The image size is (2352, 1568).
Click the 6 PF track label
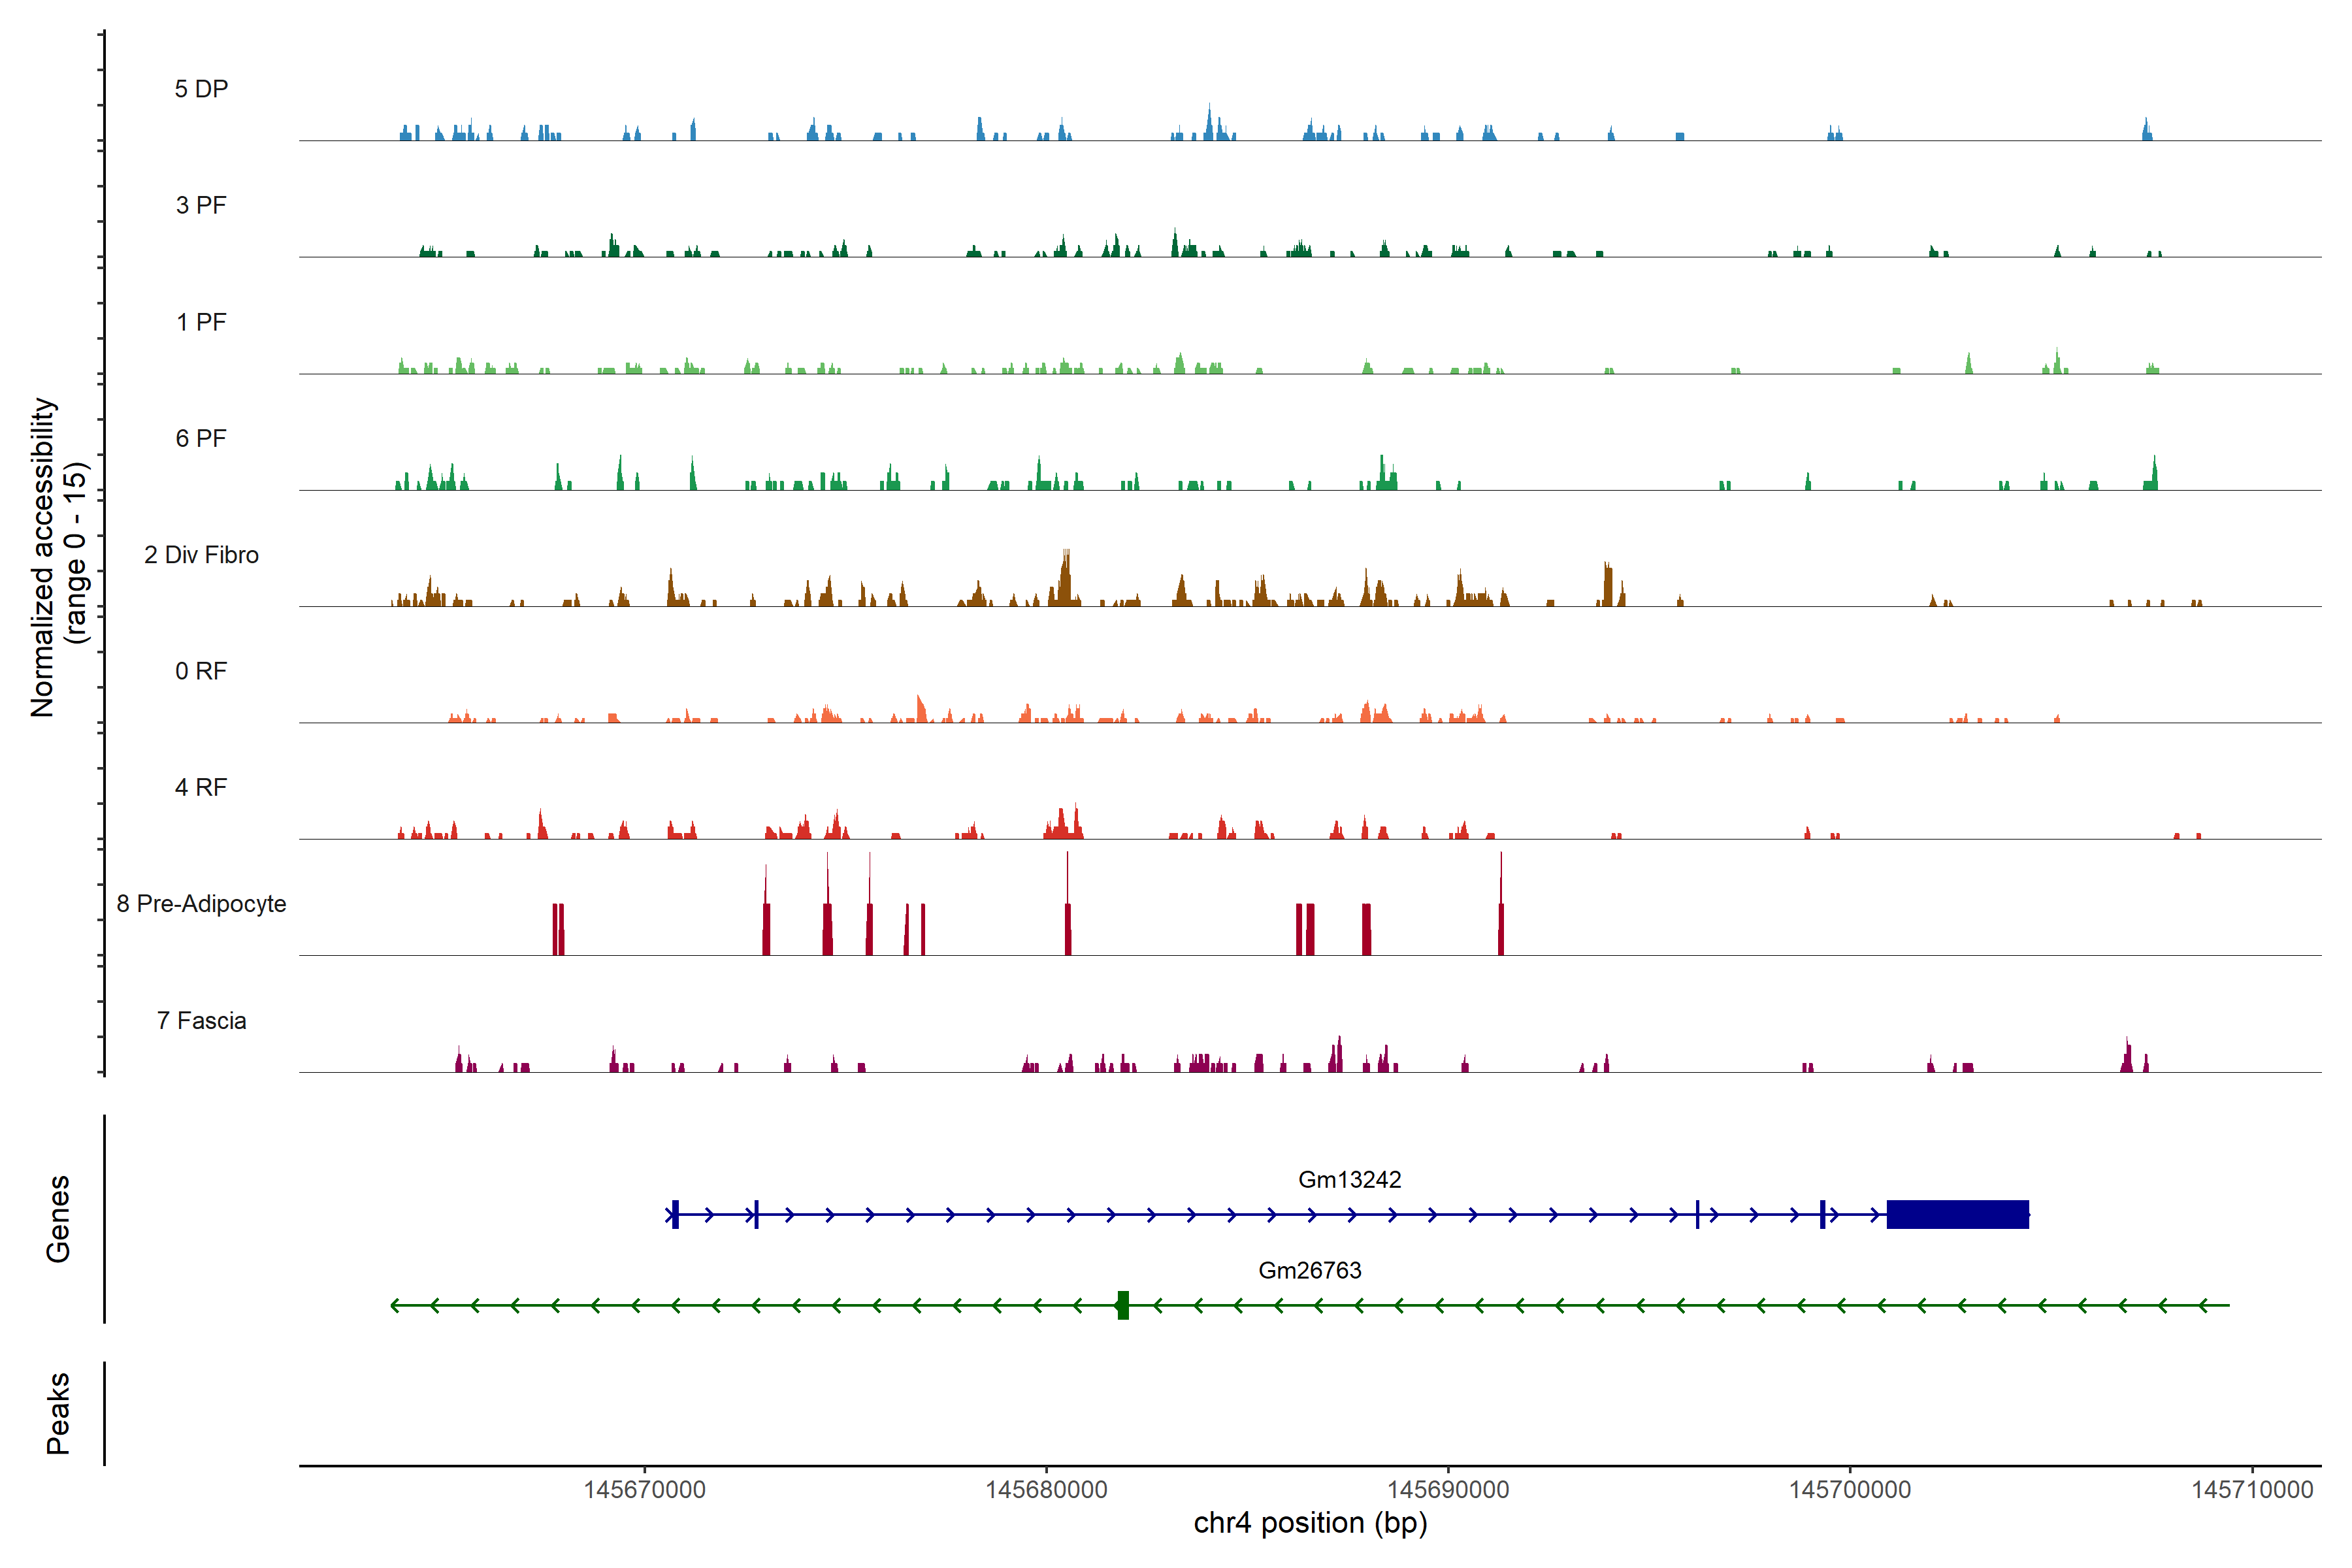pyautogui.click(x=201, y=438)
